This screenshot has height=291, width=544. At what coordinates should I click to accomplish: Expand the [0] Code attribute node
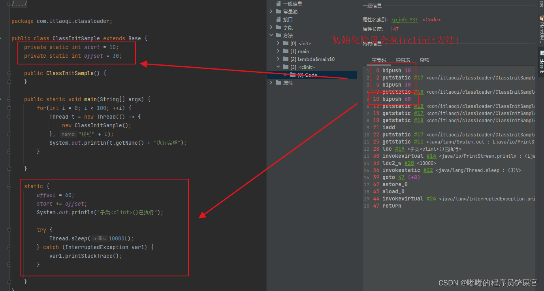point(285,75)
